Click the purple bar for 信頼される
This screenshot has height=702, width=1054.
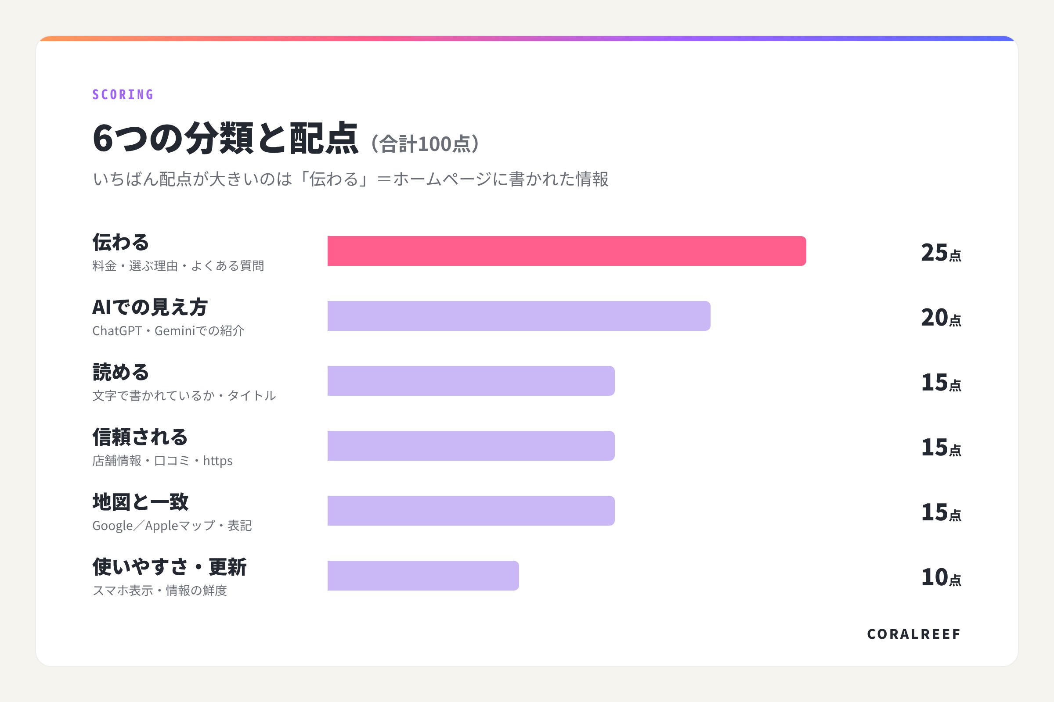(471, 445)
